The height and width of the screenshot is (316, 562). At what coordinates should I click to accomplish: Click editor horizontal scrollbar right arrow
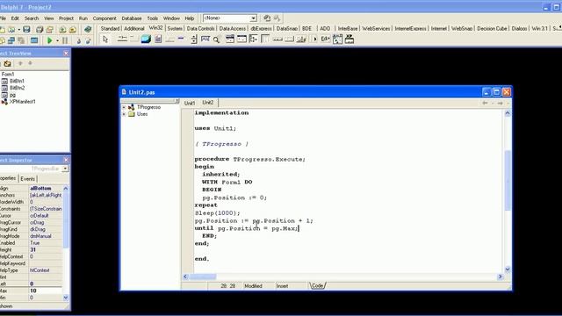[x=501, y=276]
